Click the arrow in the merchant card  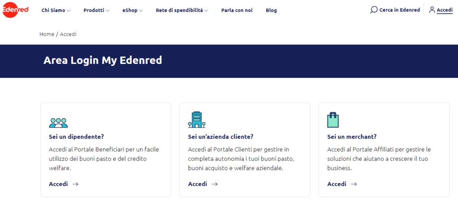coord(354,184)
